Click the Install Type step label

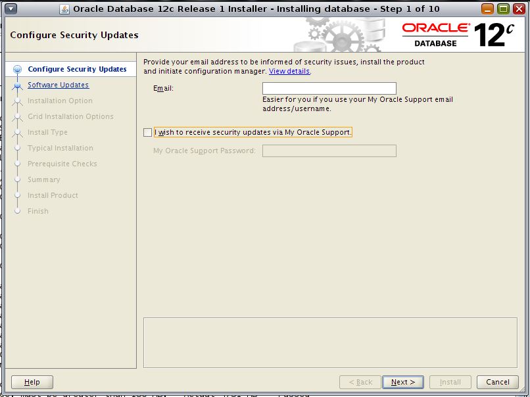click(x=47, y=133)
